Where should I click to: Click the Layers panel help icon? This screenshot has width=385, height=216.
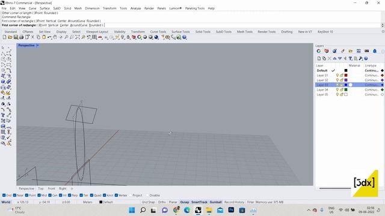(366, 59)
